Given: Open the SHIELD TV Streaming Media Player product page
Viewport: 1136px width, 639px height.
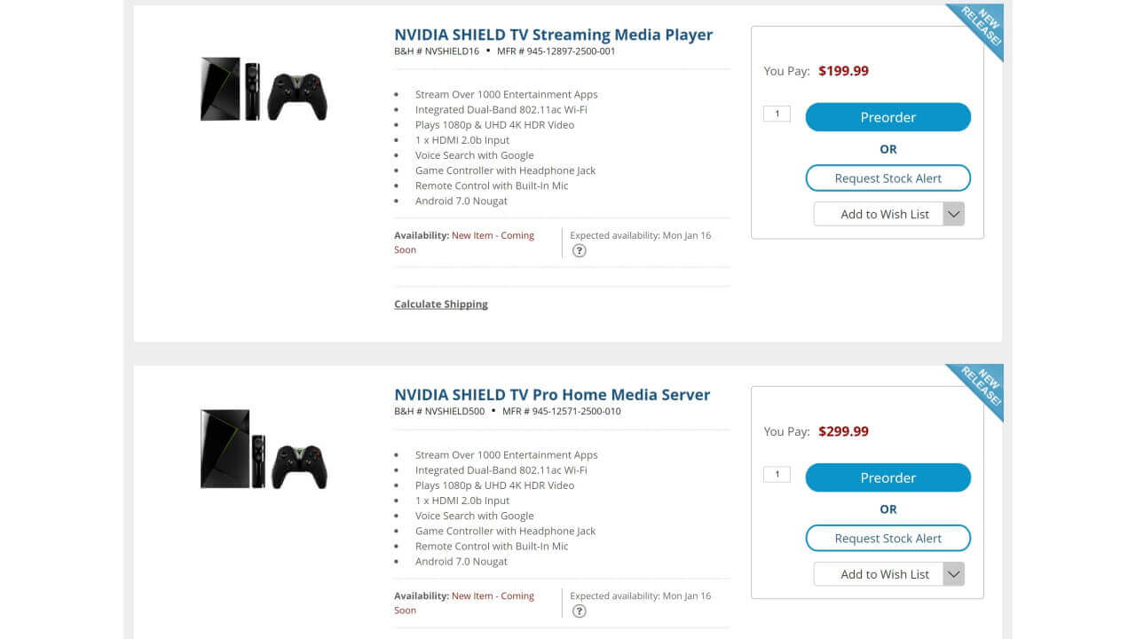Looking at the screenshot, I should (553, 34).
